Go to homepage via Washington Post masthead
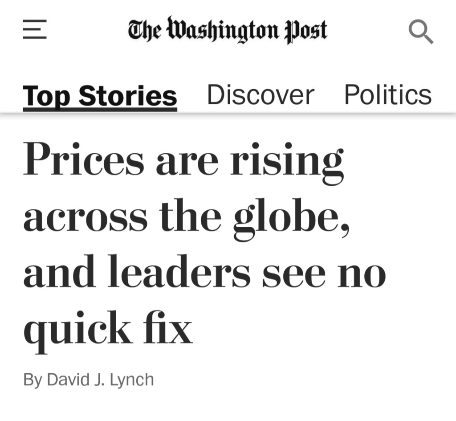Image resolution: width=456 pixels, height=421 pixels. click(228, 30)
